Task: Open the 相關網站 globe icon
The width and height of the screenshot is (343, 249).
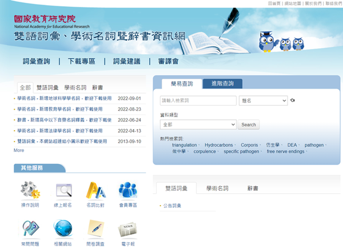Action: (63, 228)
